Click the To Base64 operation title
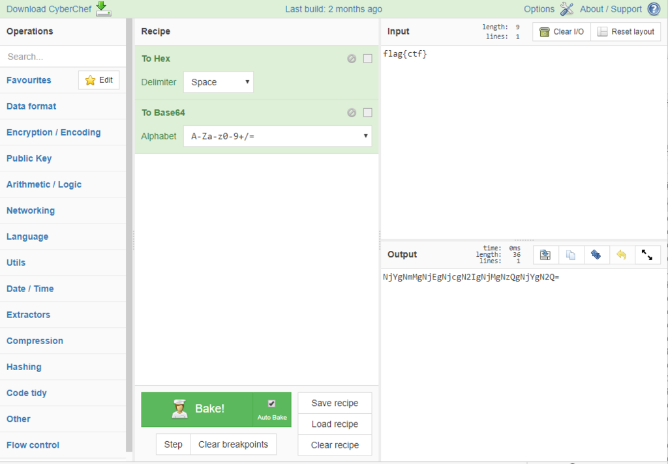The width and height of the screenshot is (668, 464). click(163, 113)
